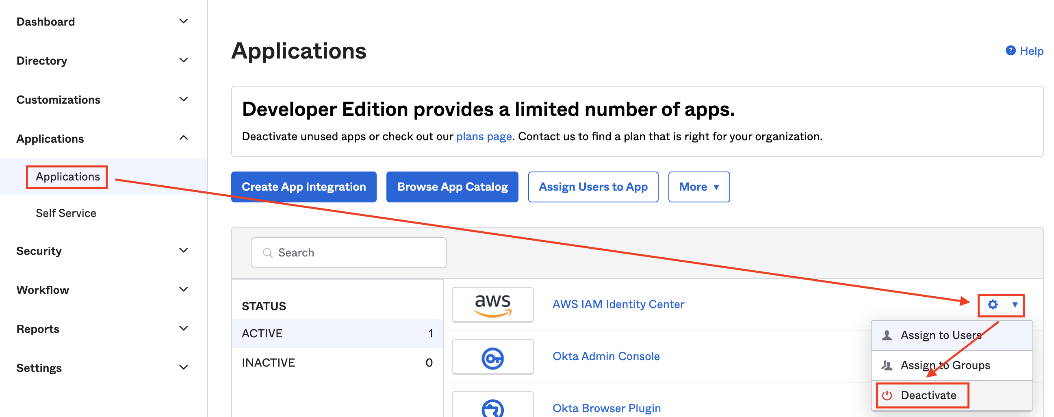Screen dimensions: 1054x417
Task: Open the plans page link
Action: point(484,136)
